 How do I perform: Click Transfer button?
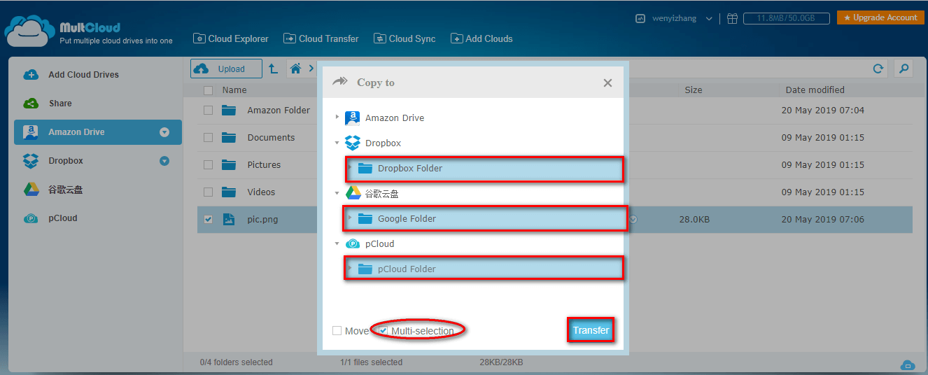[x=591, y=330]
